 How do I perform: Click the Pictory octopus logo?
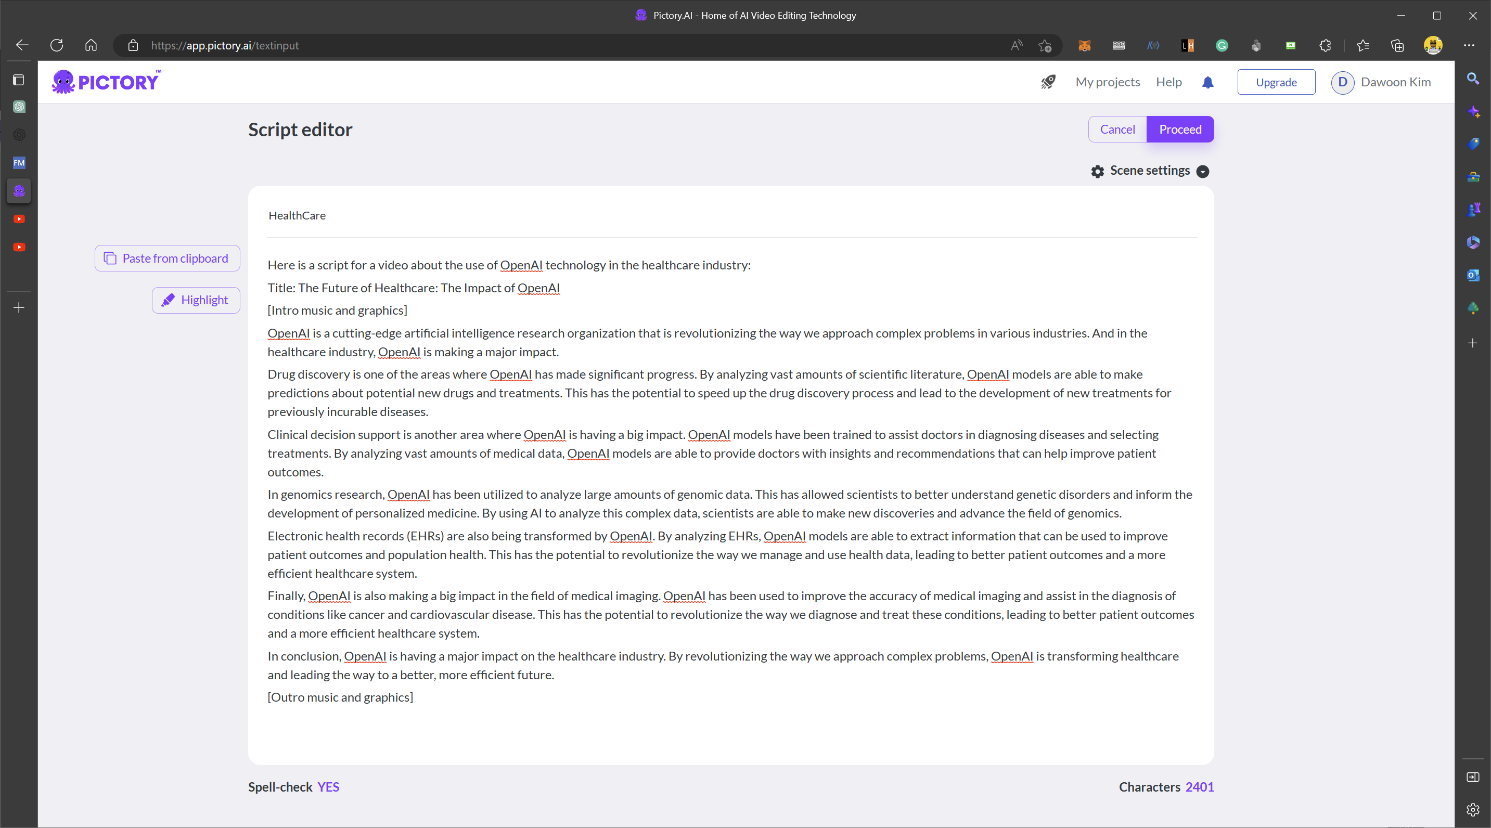(63, 81)
